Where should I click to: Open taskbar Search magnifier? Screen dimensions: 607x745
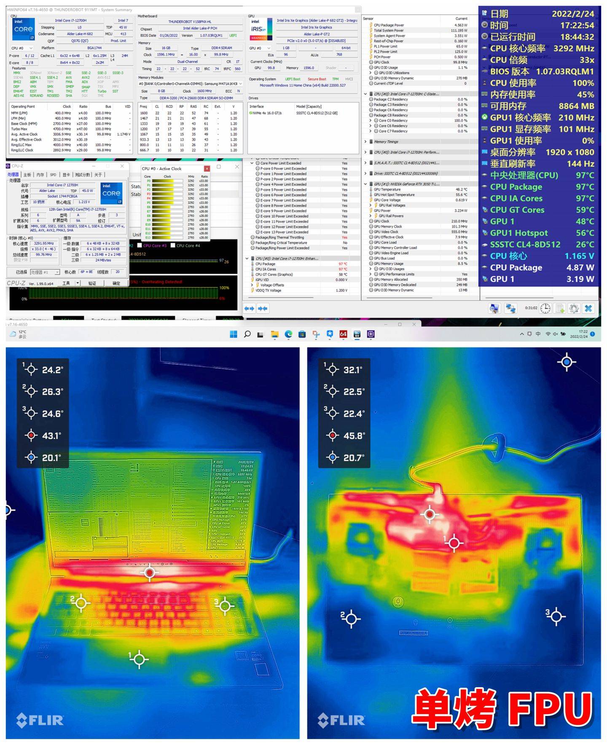click(x=247, y=334)
